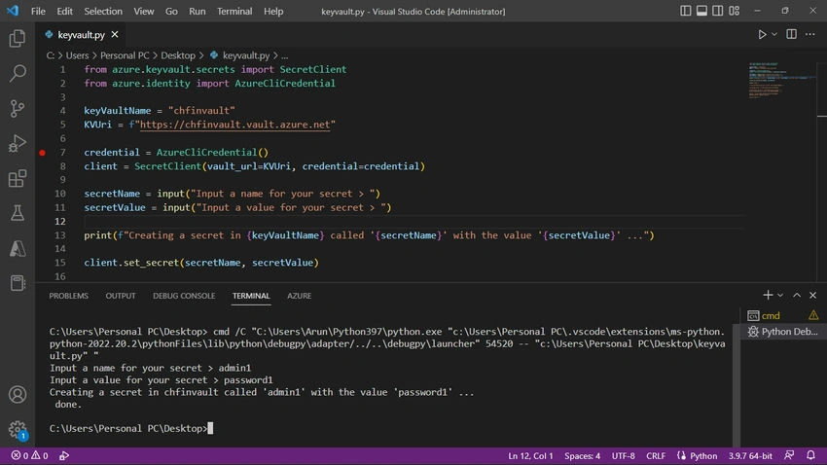This screenshot has height=465, width=827.
Task: Open the terminal launch profile dropdown
Action: pyautogui.click(x=780, y=295)
